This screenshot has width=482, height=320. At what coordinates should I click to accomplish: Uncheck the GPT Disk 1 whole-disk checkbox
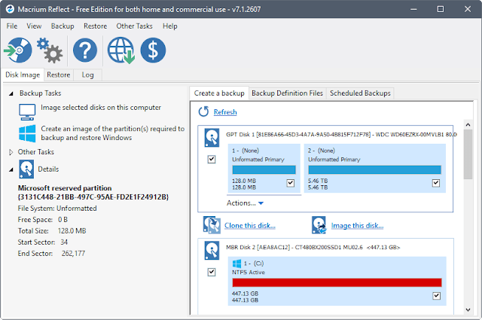[212, 159]
